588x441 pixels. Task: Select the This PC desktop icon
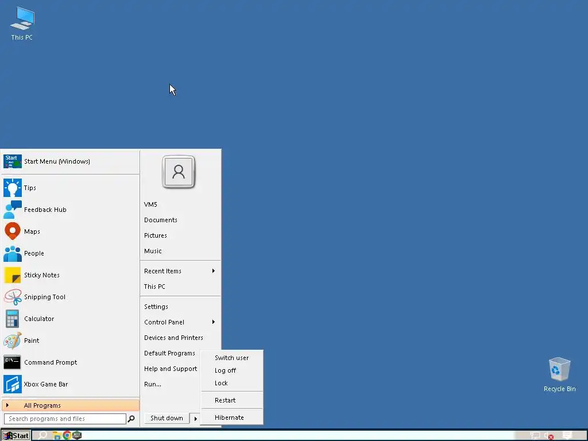click(x=22, y=23)
